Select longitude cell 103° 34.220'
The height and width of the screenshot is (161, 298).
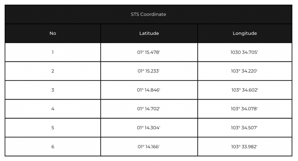pos(245,71)
